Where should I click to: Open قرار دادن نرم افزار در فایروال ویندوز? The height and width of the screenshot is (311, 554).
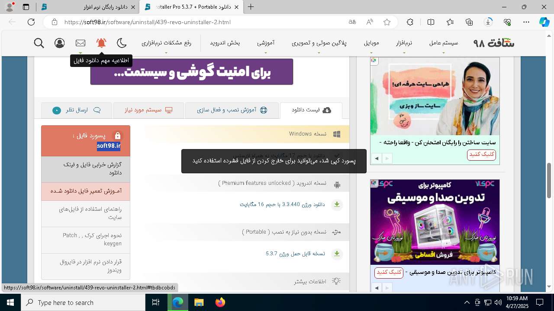click(86, 266)
